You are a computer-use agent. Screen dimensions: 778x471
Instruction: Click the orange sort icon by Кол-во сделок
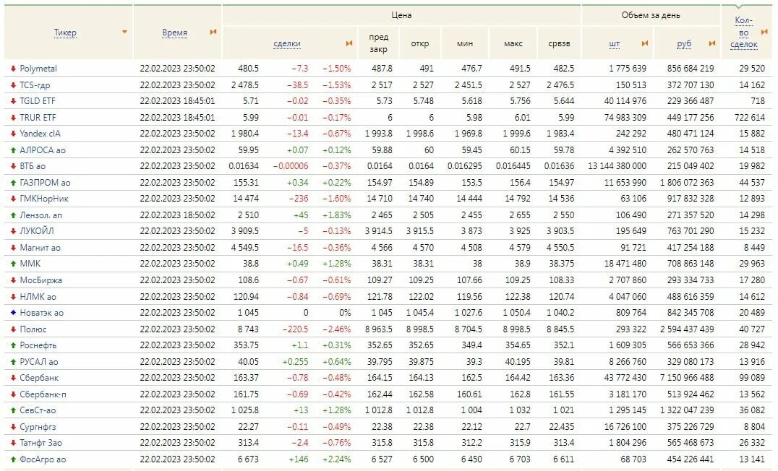[x=764, y=32]
